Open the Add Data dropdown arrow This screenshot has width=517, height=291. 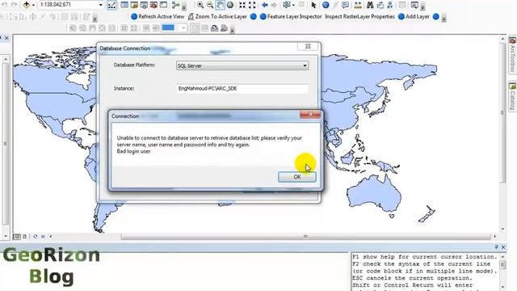(x=33, y=5)
